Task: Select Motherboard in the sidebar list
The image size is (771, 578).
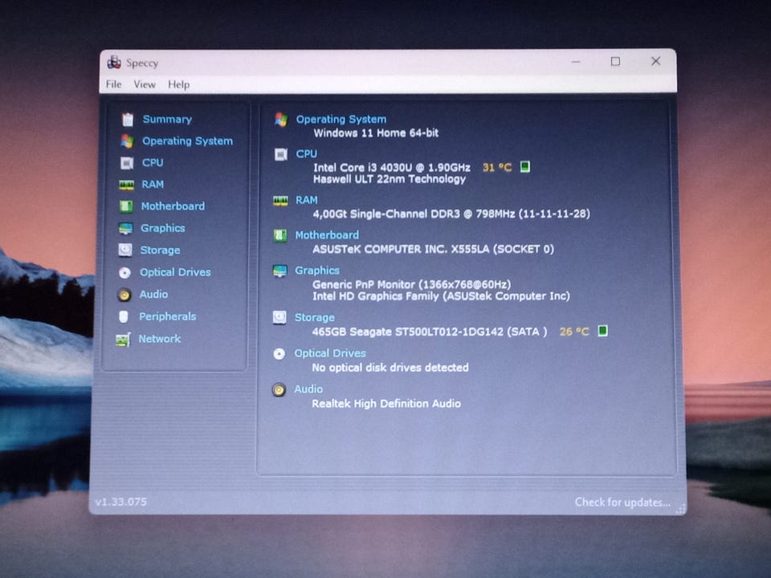Action: 173,206
